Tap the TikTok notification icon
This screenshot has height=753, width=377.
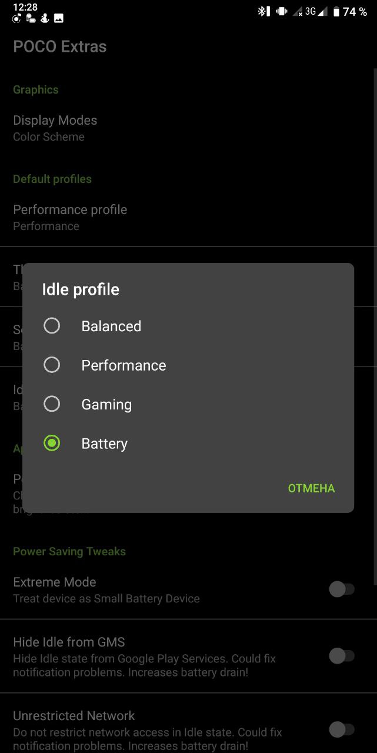(17, 18)
